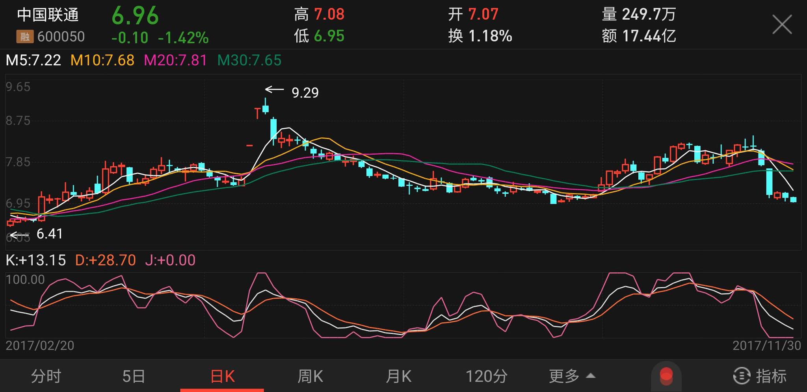Tap the candlestick at the 9.29 peak
Viewport: 807px width, 392px height.
pos(266,106)
